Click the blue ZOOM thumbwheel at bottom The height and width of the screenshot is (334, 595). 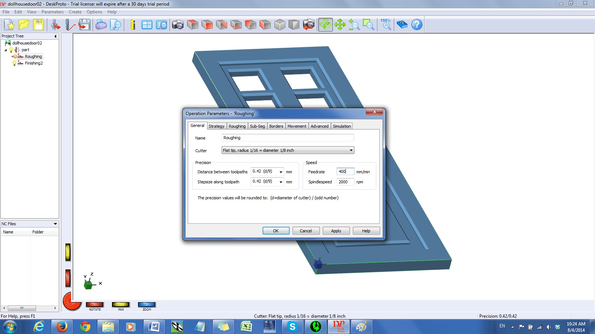[147, 305]
